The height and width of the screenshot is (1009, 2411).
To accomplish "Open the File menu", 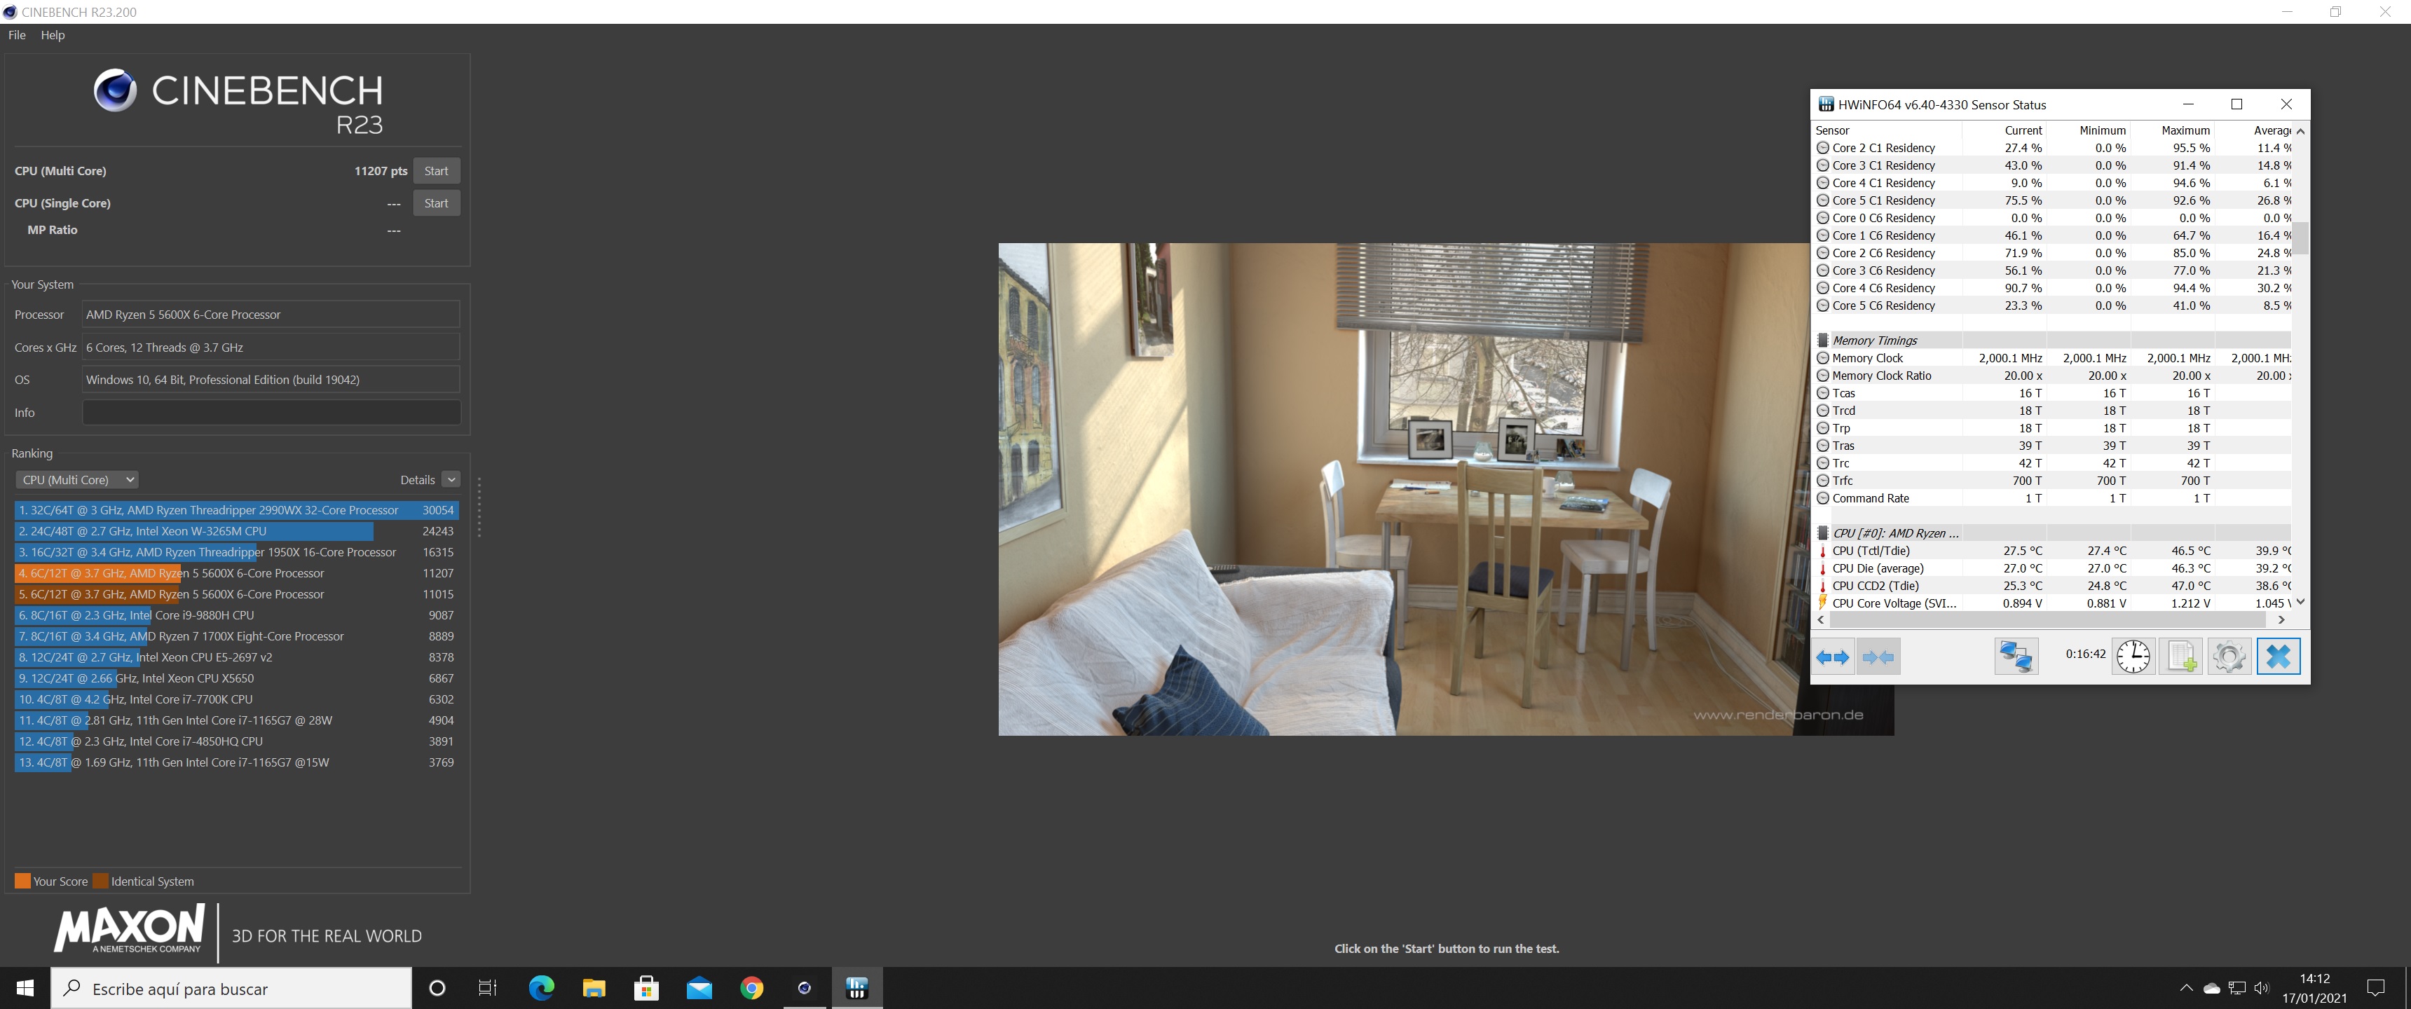I will pos(17,36).
